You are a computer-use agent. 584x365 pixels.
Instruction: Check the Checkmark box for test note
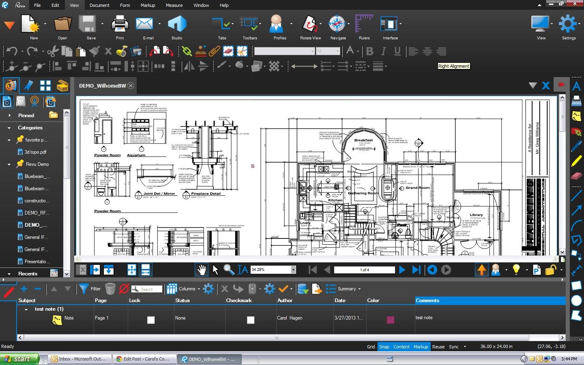tap(251, 320)
